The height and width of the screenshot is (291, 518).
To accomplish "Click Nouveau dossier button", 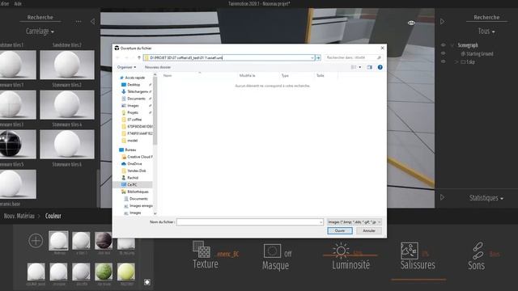I will [158, 67].
